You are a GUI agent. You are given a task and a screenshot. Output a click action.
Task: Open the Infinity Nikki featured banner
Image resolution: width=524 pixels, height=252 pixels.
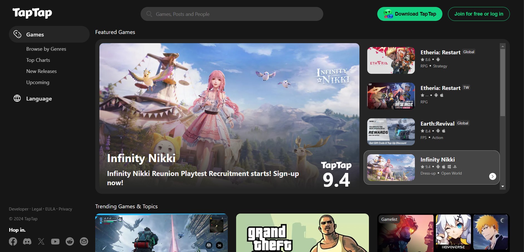pos(229,116)
